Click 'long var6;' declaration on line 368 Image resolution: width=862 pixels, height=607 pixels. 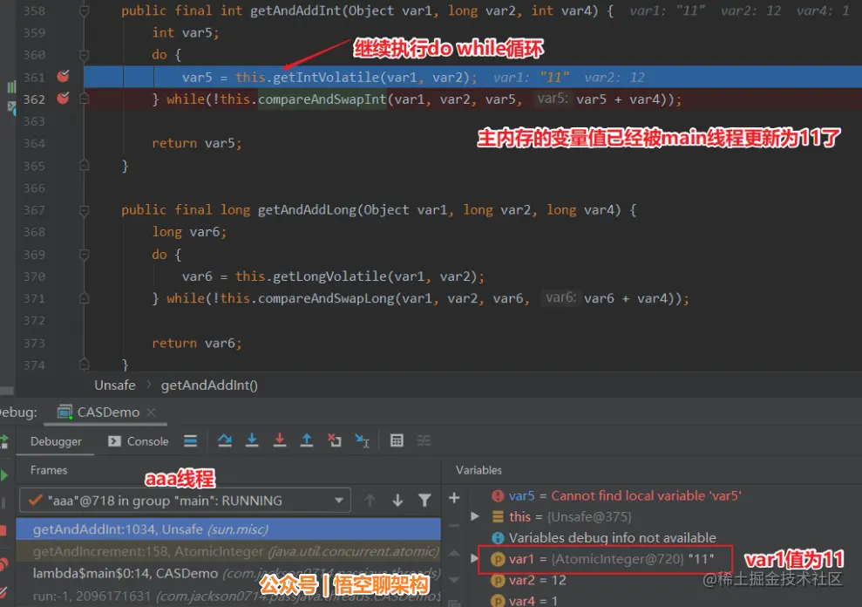(x=189, y=232)
